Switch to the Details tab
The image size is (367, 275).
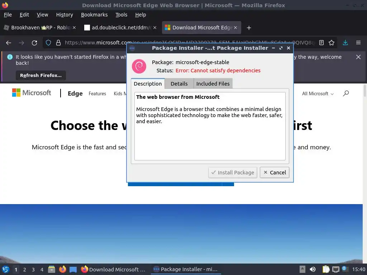point(179,84)
